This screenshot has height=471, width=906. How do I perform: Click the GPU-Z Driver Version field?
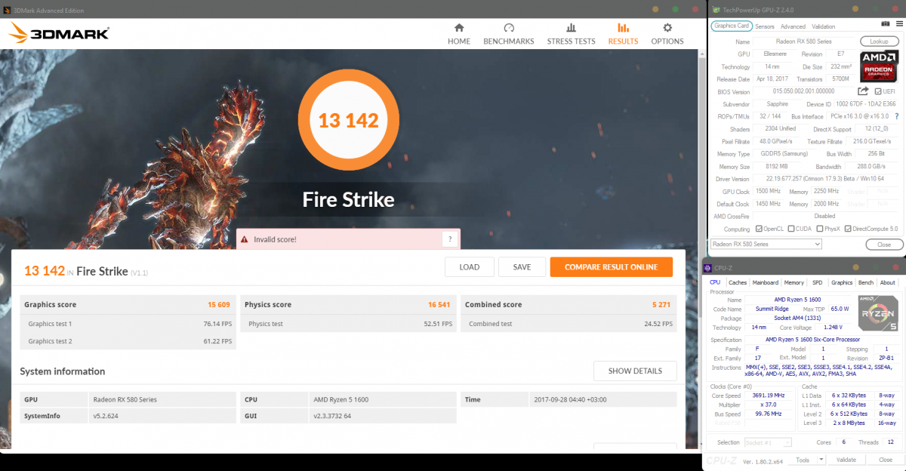(826, 179)
